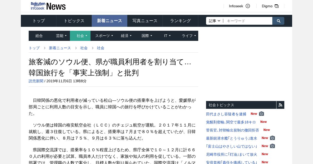Click the Rakuten Infoseek News logo
This screenshot has width=313, height=164.
pyautogui.click(x=48, y=6)
